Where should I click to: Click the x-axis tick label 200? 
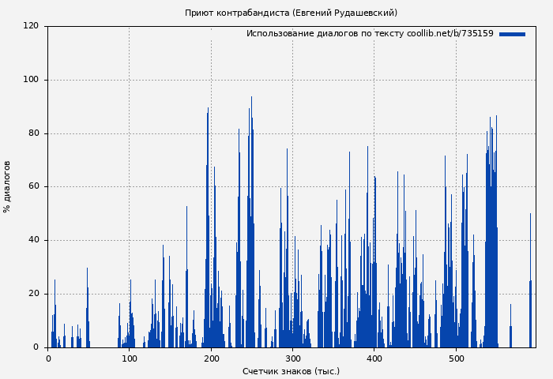pos(211,359)
